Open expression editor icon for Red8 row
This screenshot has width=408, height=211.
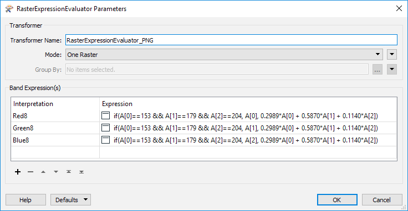point(105,115)
